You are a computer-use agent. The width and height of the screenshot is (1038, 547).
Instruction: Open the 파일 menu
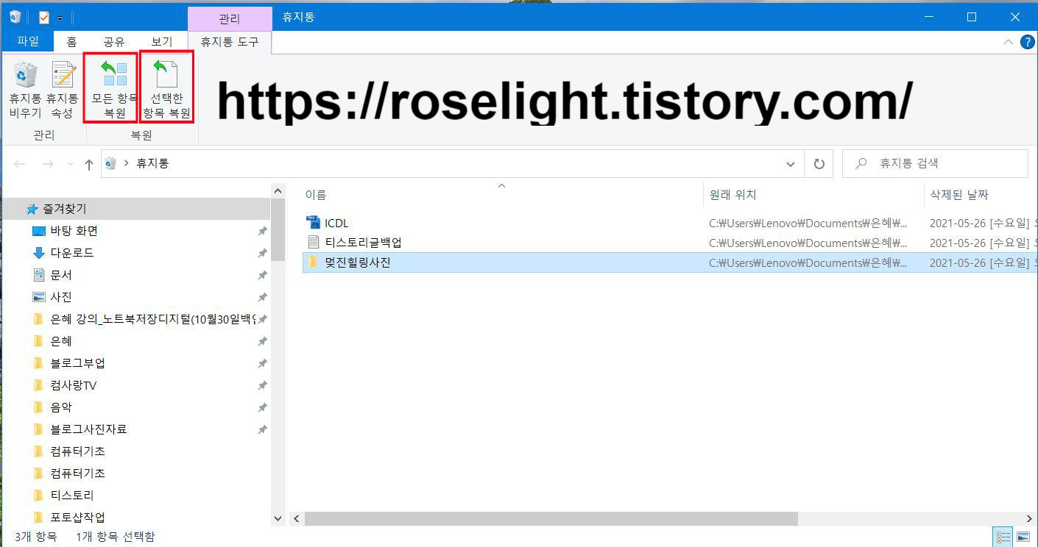[x=28, y=42]
